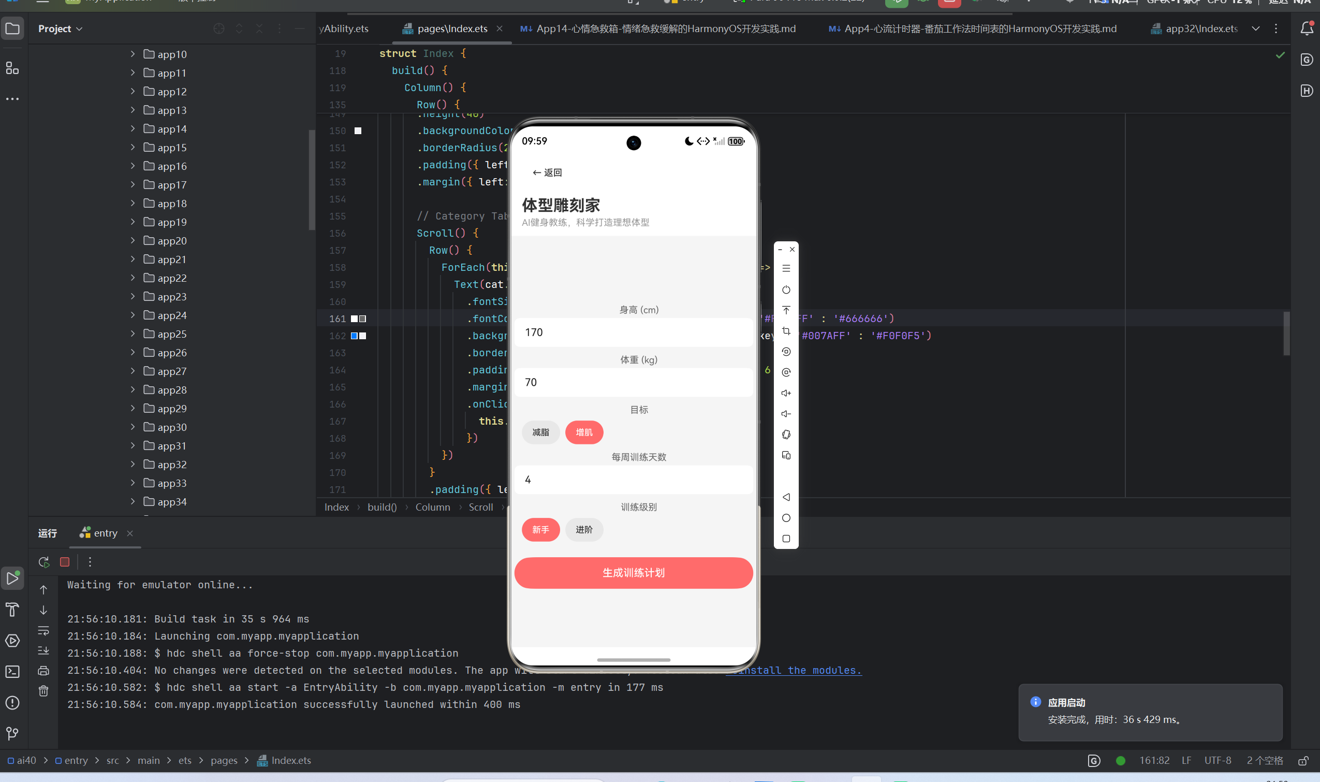The image size is (1320, 782).
Task: Click scroll to end of console
Action: coord(43,650)
